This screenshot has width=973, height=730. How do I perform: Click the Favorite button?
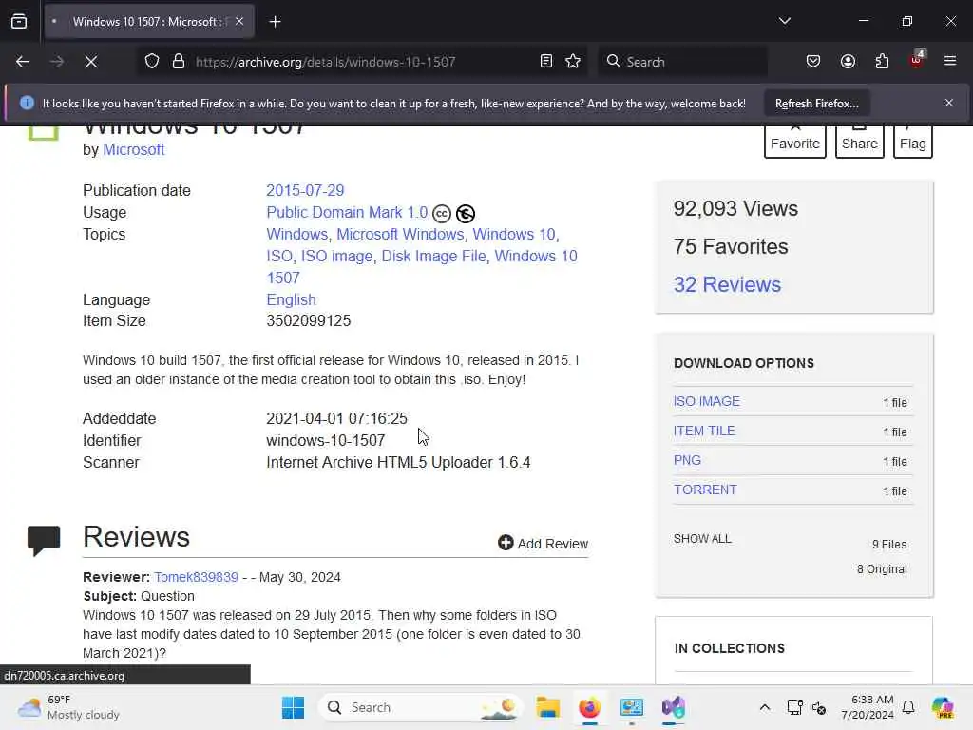point(795,142)
